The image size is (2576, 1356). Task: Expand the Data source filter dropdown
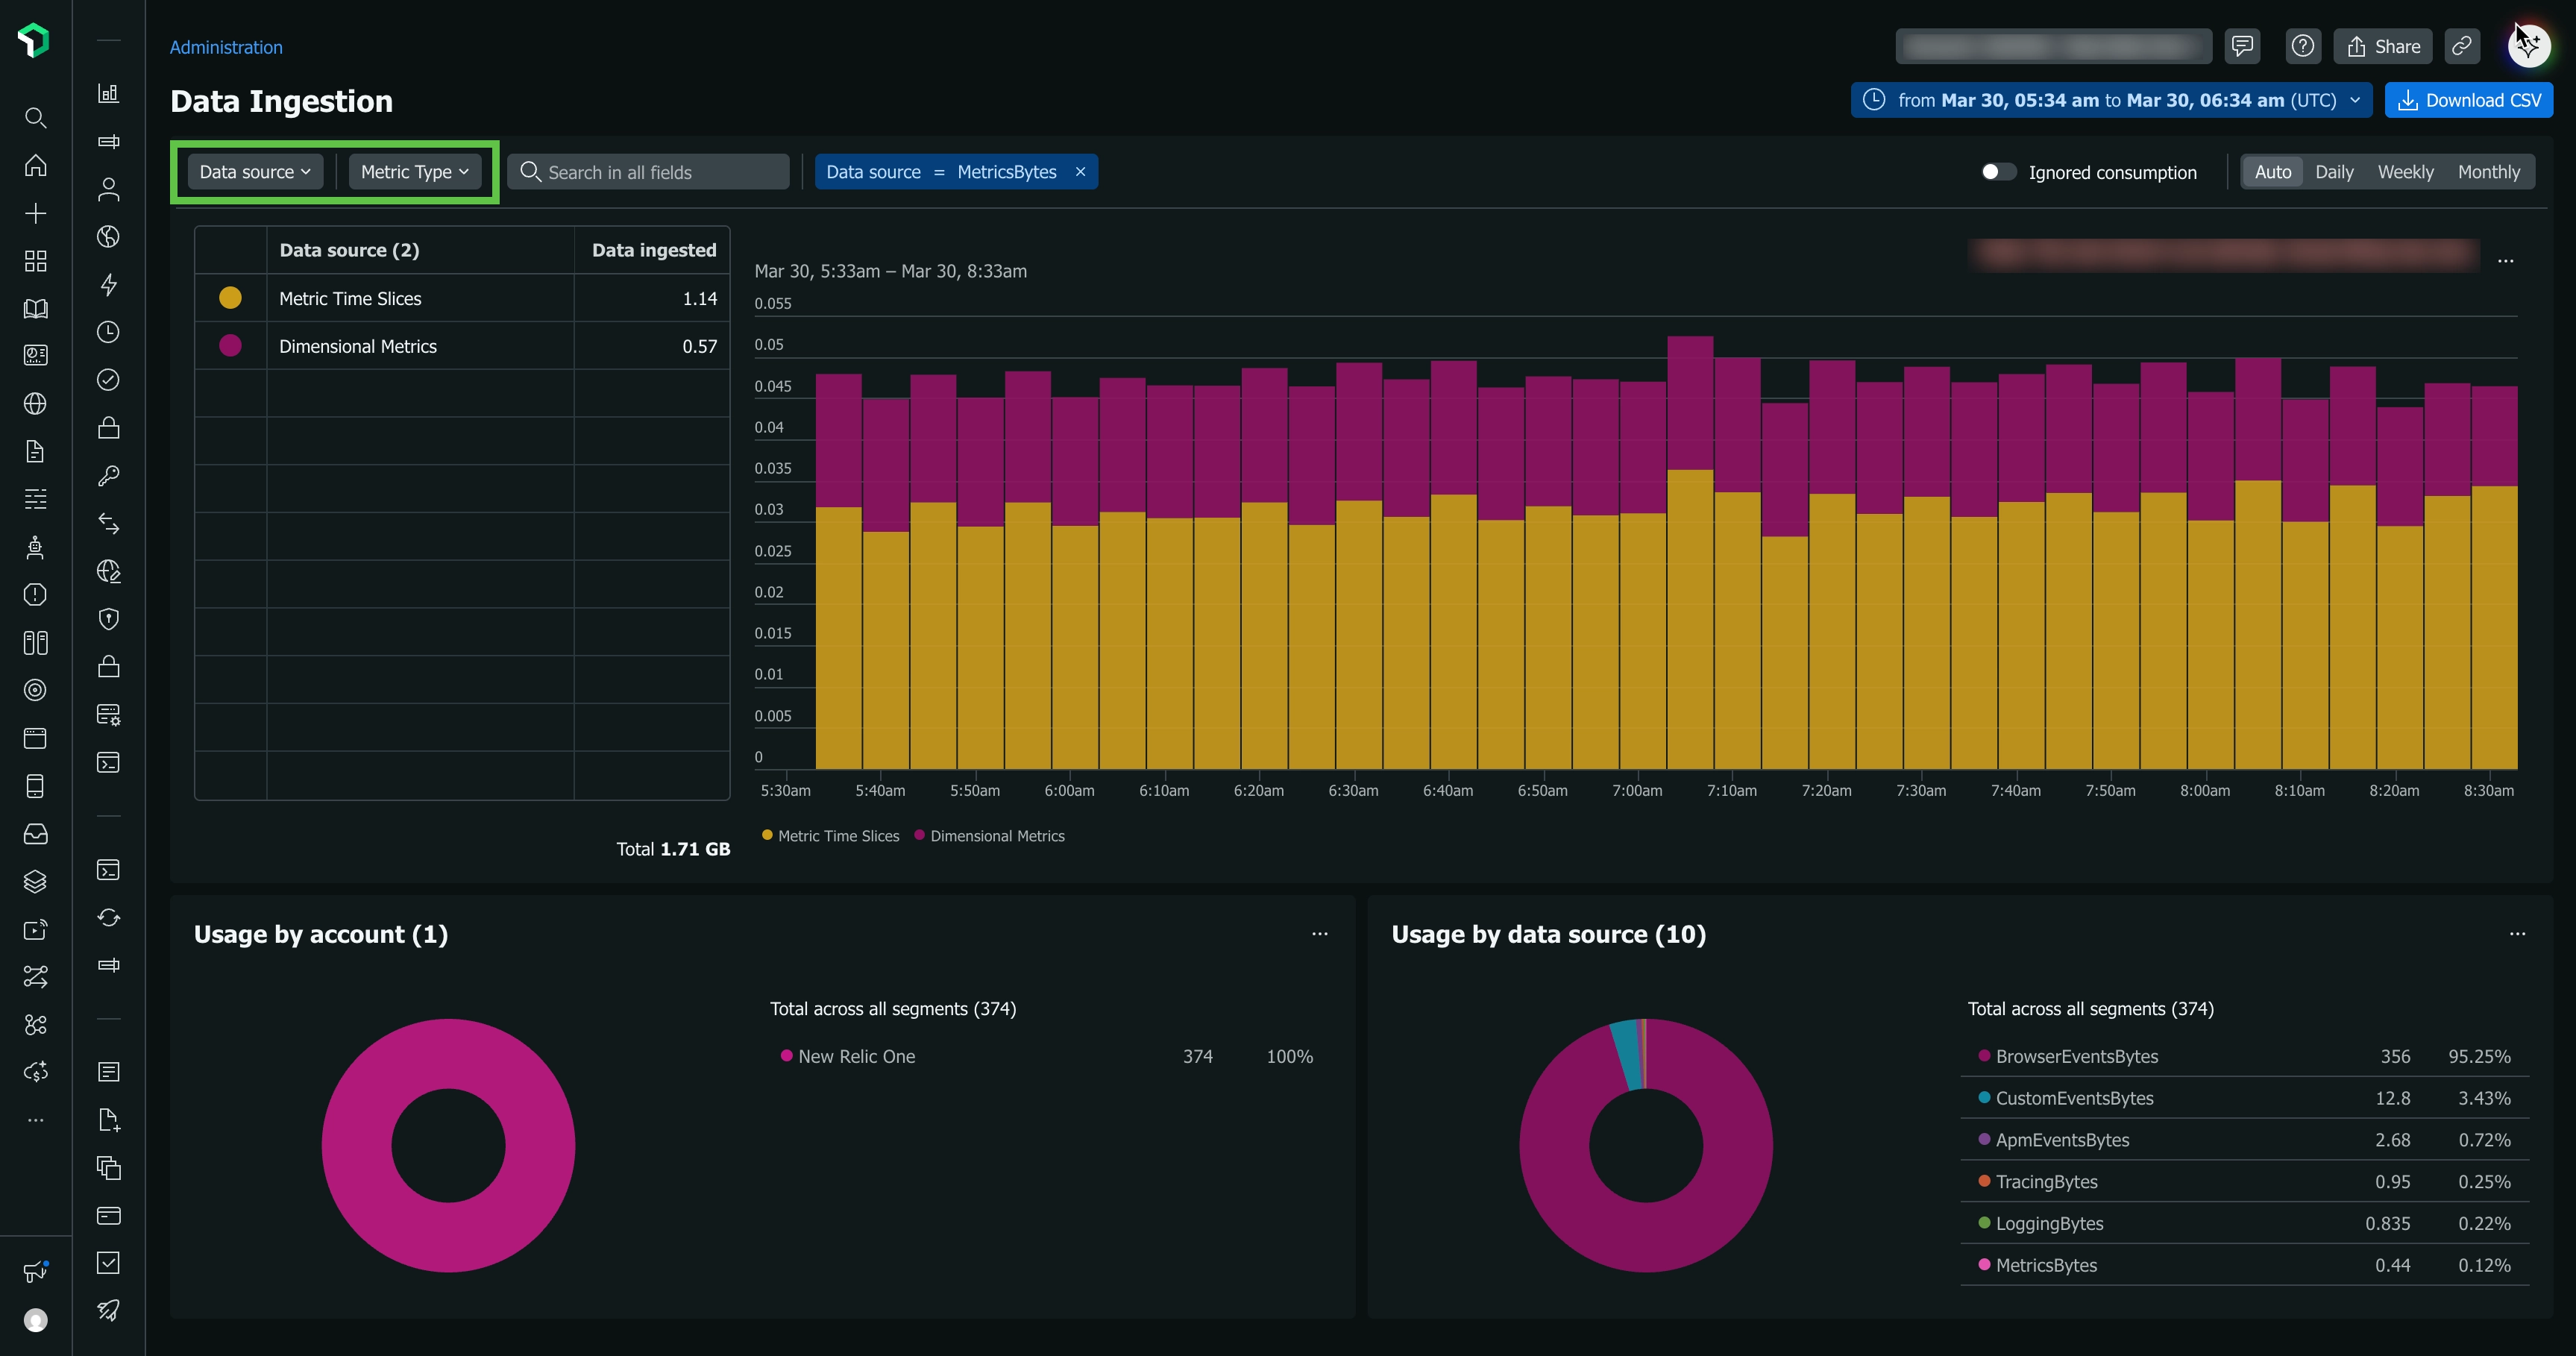[x=255, y=172]
